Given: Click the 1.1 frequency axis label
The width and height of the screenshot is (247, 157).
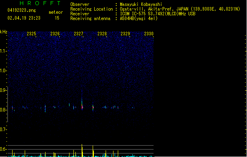Looking at the screenshot, I should pyautogui.click(x=3, y=51).
